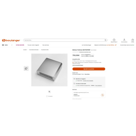Click the store selection link under Retrait en magasin

point(88,81)
